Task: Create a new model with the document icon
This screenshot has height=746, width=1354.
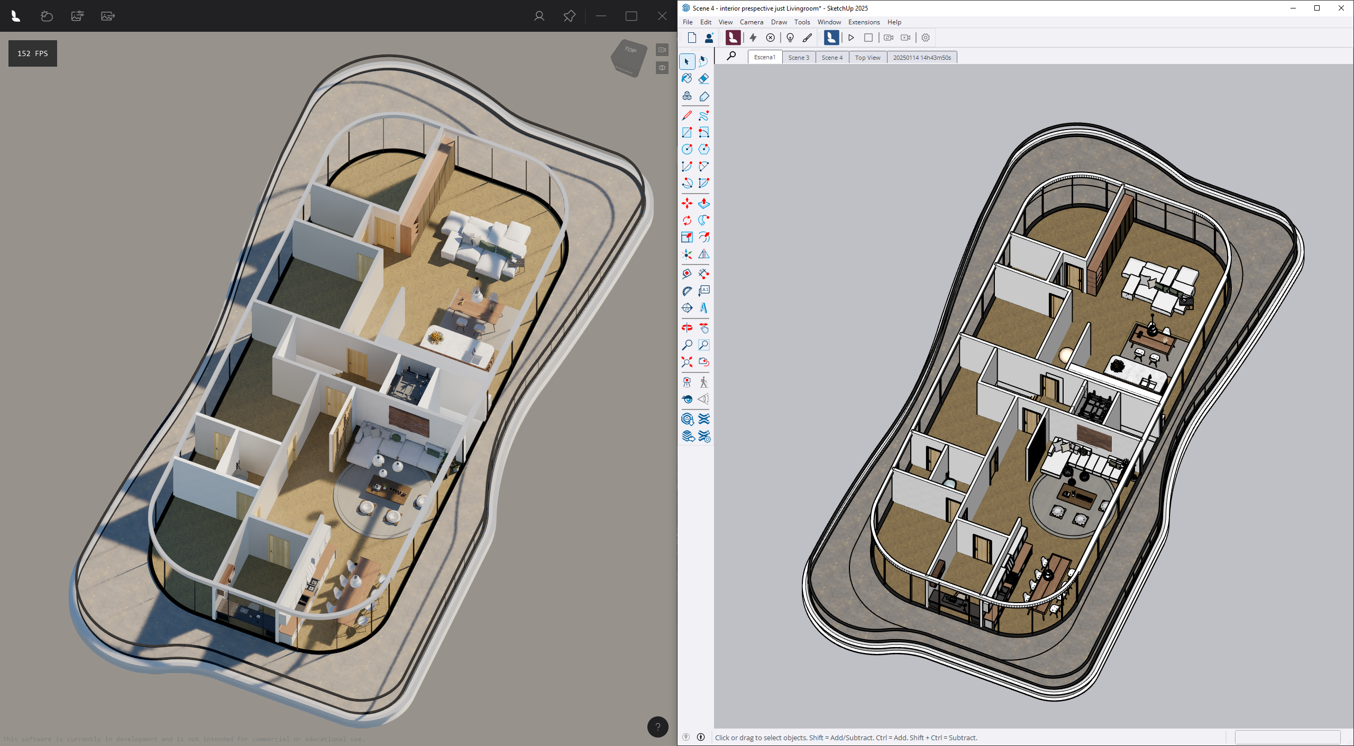Action: click(691, 38)
